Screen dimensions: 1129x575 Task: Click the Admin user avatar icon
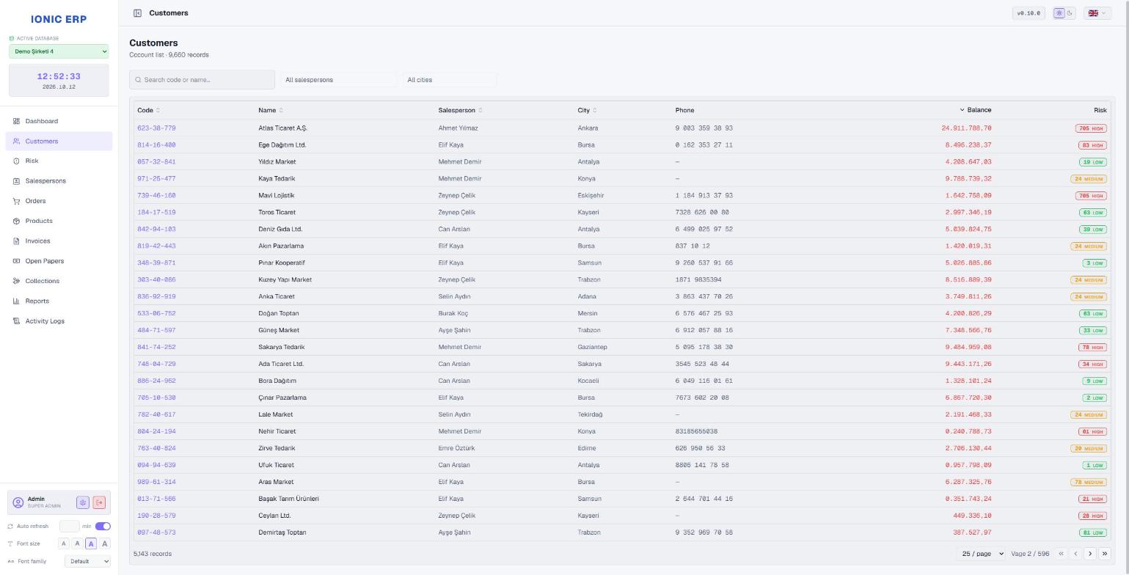point(18,502)
